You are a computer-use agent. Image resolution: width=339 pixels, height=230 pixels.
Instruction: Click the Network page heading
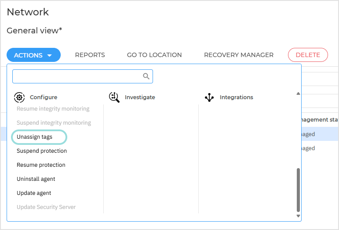(x=28, y=12)
